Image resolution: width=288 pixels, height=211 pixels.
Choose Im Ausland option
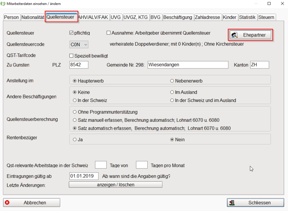pyautogui.click(x=172, y=92)
